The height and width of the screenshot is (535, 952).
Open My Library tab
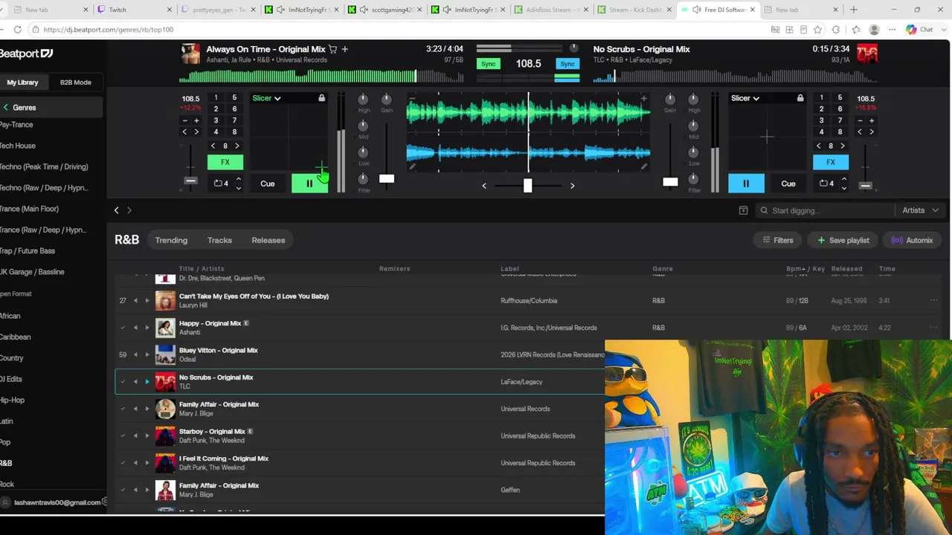pos(22,82)
